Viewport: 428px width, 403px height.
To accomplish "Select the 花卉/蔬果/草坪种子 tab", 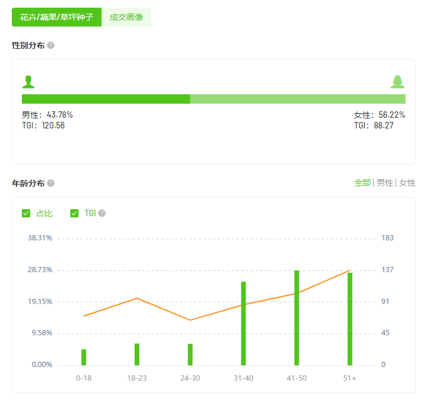I will [57, 17].
